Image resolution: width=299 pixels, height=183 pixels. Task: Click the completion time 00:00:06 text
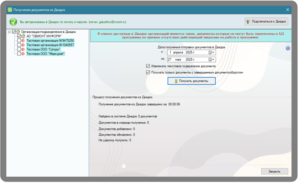pos(174,104)
